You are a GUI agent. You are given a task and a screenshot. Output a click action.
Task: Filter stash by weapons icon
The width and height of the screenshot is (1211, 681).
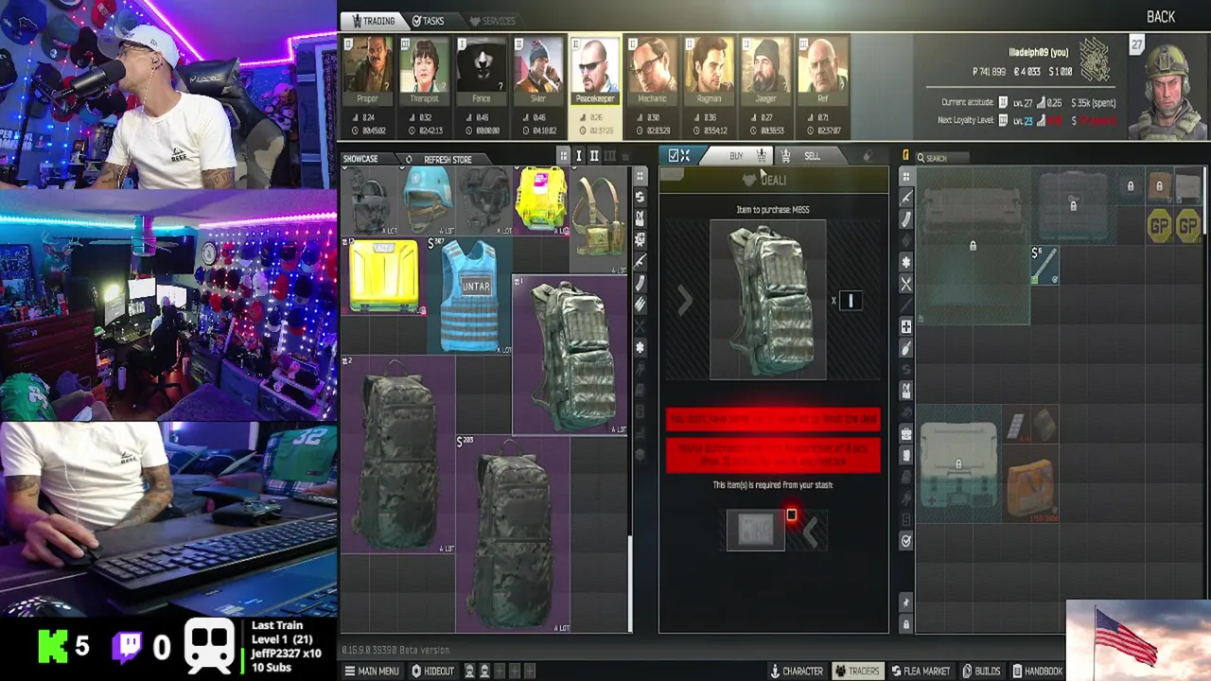tap(906, 198)
